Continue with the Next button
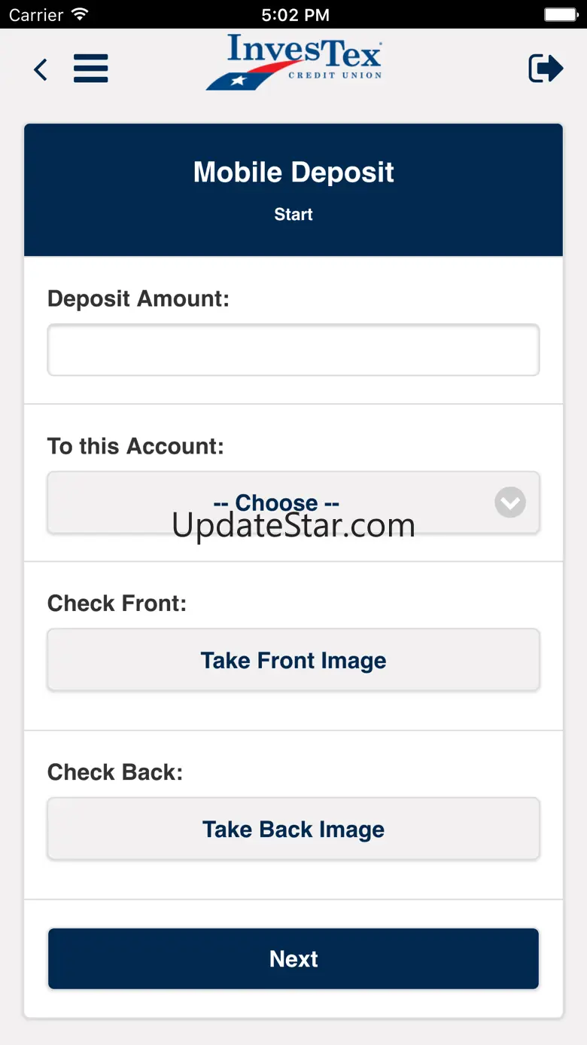Screen dimensions: 587x1045 (293, 958)
